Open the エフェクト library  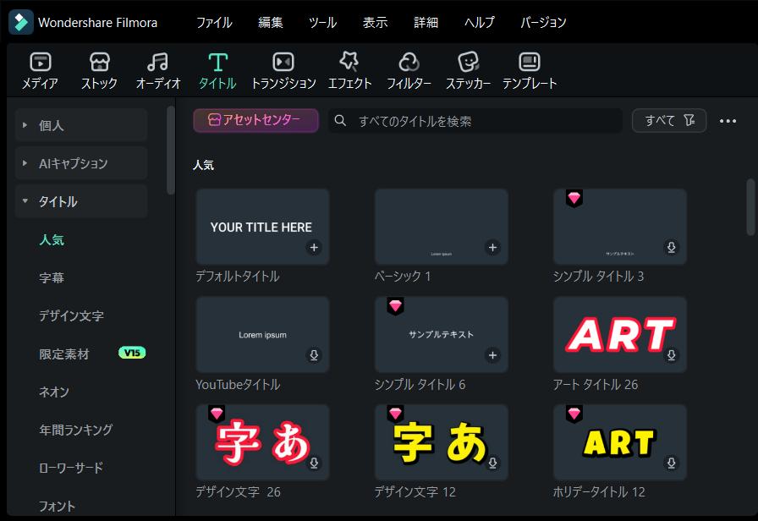349,69
